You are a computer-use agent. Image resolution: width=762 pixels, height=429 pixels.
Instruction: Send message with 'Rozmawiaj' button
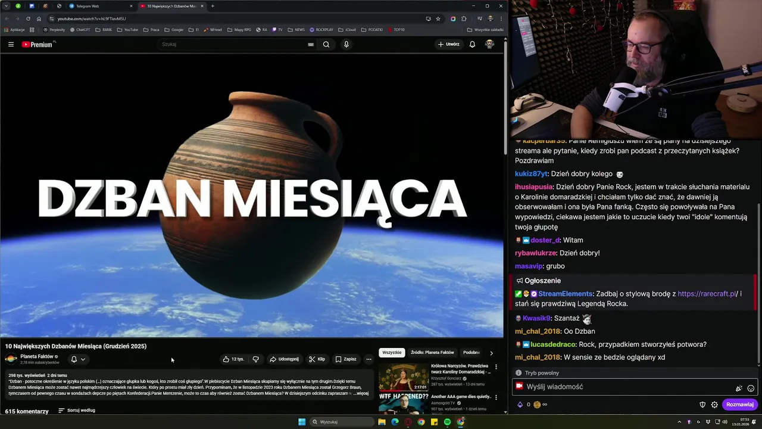740,405
